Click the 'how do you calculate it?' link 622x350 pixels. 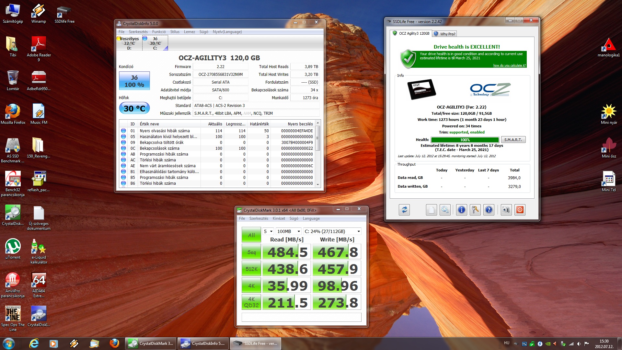click(x=509, y=65)
